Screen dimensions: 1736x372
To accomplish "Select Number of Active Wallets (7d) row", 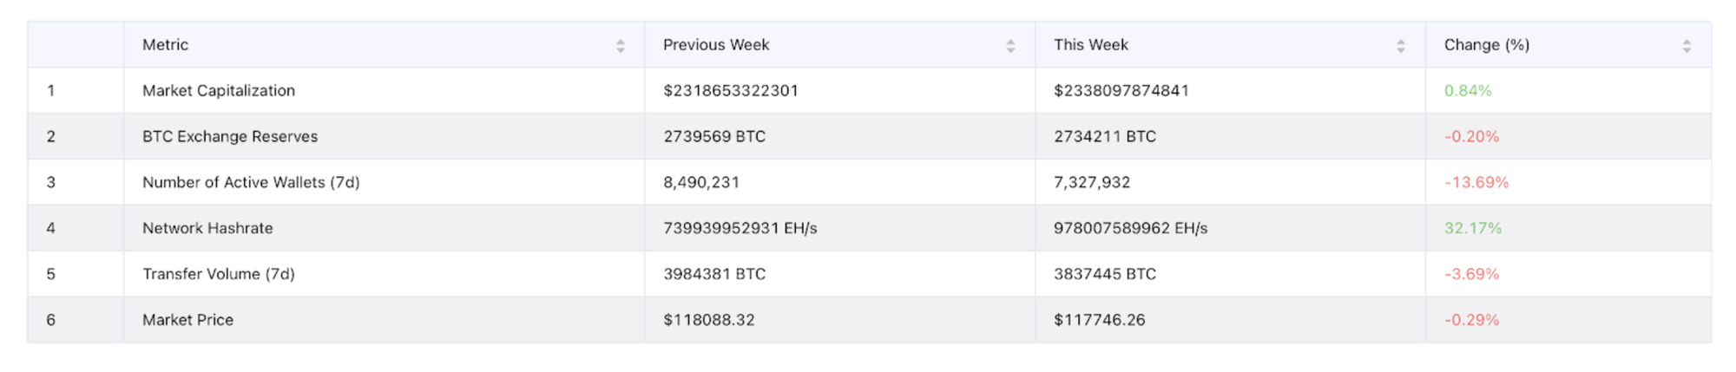I will (x=251, y=183).
